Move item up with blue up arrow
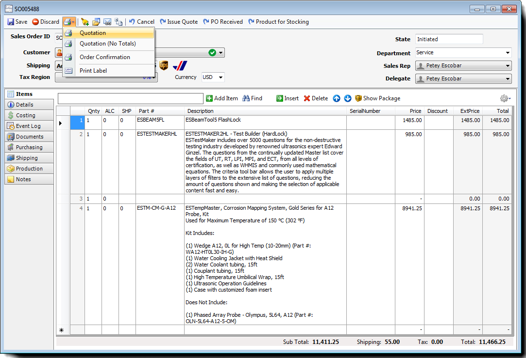This screenshot has width=526, height=358. 337,98
